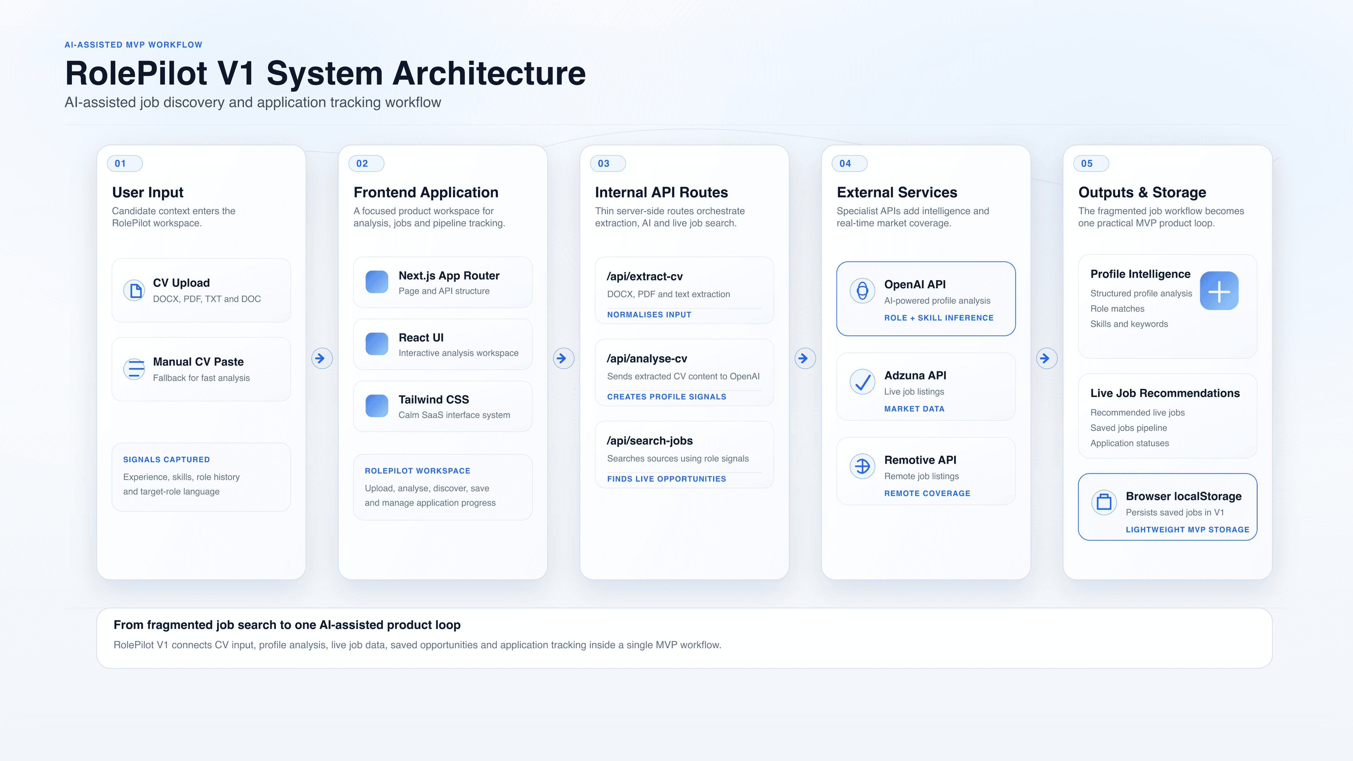This screenshot has height=761, width=1353.
Task: Open the /api/extract-cv route card title
Action: point(644,276)
